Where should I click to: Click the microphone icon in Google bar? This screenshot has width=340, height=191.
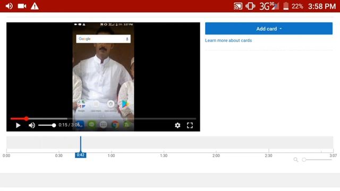127,39
